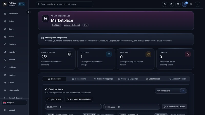Click the Run Stock Reconciliation button
Image resolution: width=205 pixels, height=115 pixels.
pyautogui.click(x=79, y=99)
